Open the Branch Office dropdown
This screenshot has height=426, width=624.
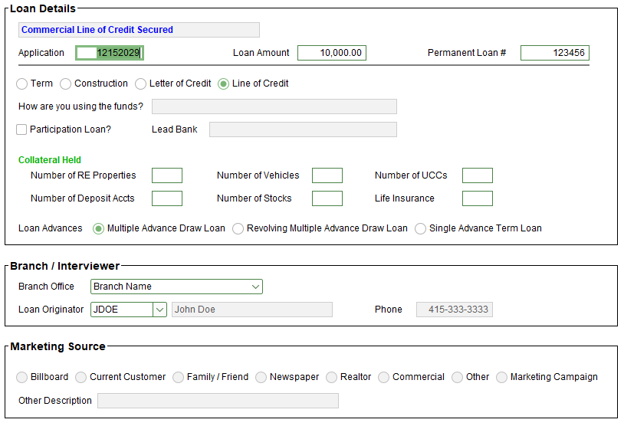click(255, 287)
